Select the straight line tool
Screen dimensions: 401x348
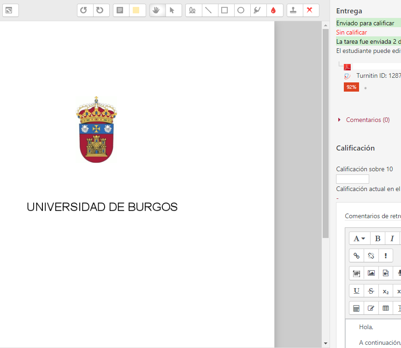click(x=210, y=11)
